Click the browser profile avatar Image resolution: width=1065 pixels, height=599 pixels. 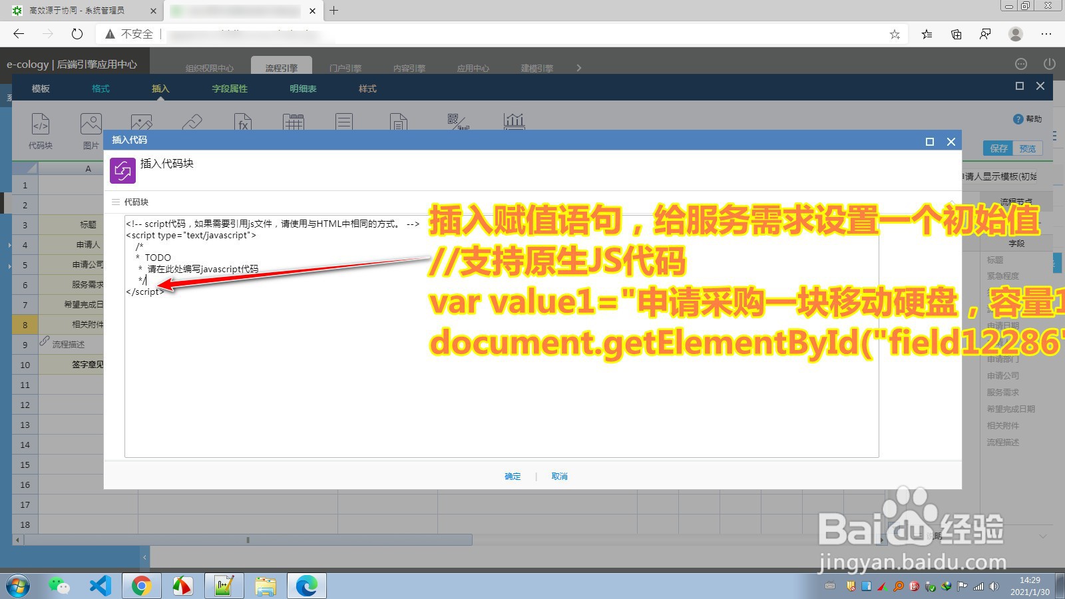pos(1016,34)
